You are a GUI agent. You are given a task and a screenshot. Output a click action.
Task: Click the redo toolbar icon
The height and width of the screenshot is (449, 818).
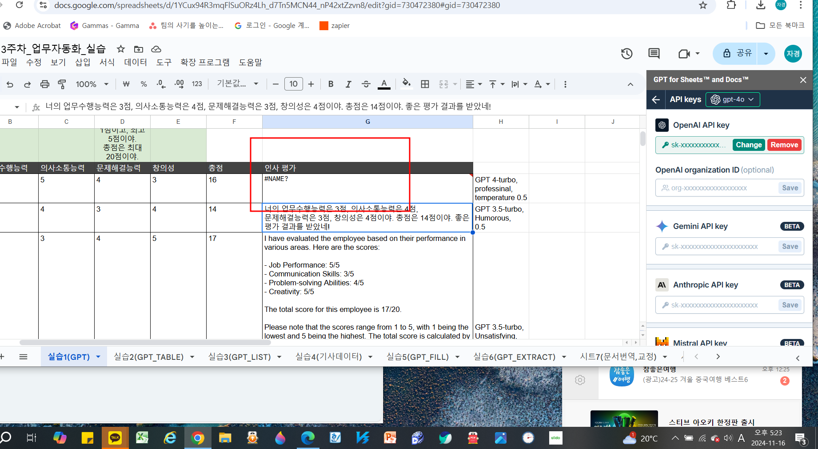27,84
